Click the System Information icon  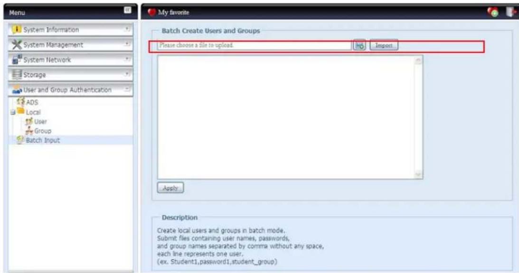click(x=15, y=30)
